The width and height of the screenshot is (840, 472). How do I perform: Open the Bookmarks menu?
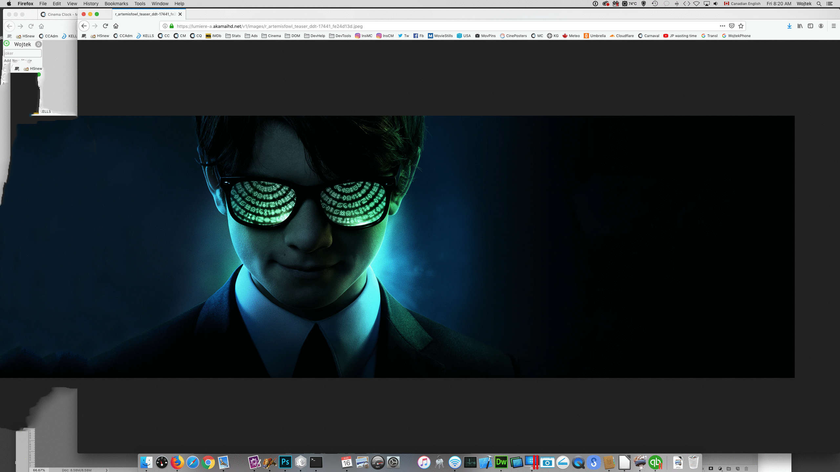click(116, 4)
